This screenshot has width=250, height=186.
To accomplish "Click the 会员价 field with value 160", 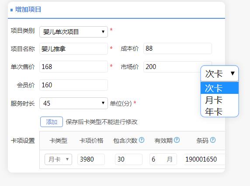I will (73, 85).
